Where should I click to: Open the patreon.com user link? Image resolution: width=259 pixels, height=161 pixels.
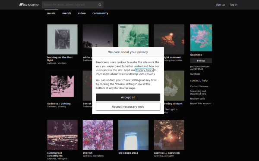tap(200, 68)
